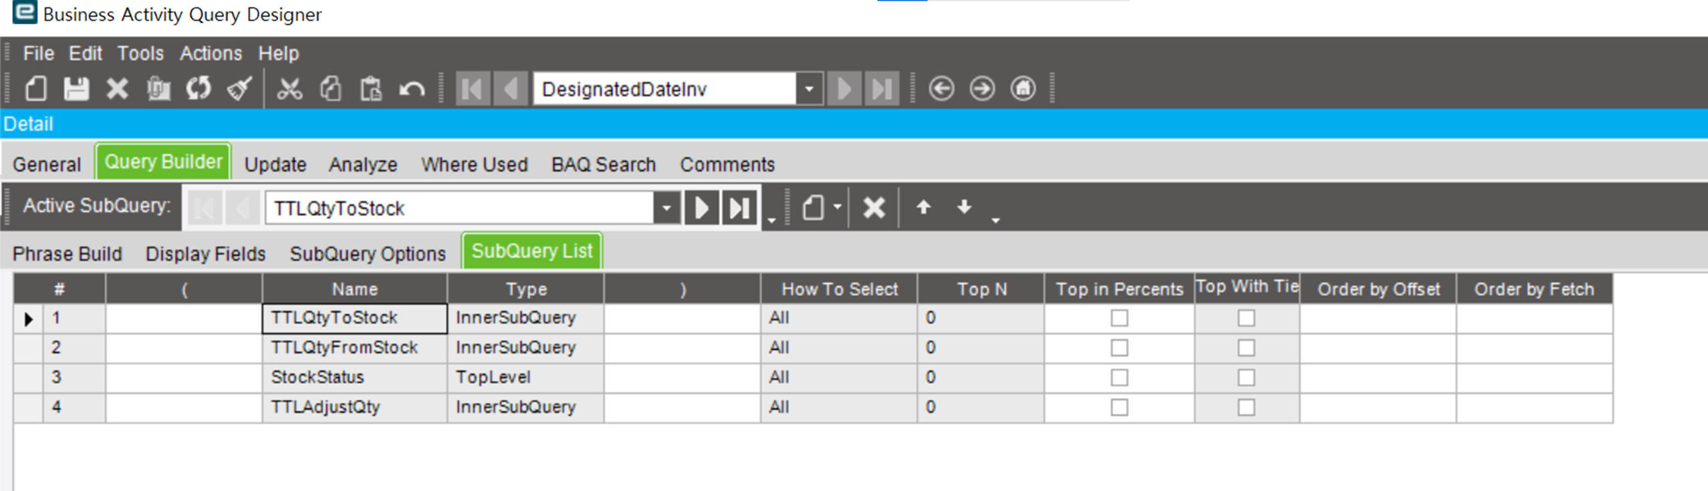
Task: Toggle Top With Ties for StockStatus
Action: pyautogui.click(x=1246, y=377)
